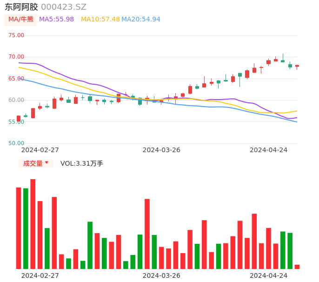Image resolution: width=319 pixels, height=282 pixels.
Task: Select the 2024-02-27 date under the price chart
Action: [40, 150]
